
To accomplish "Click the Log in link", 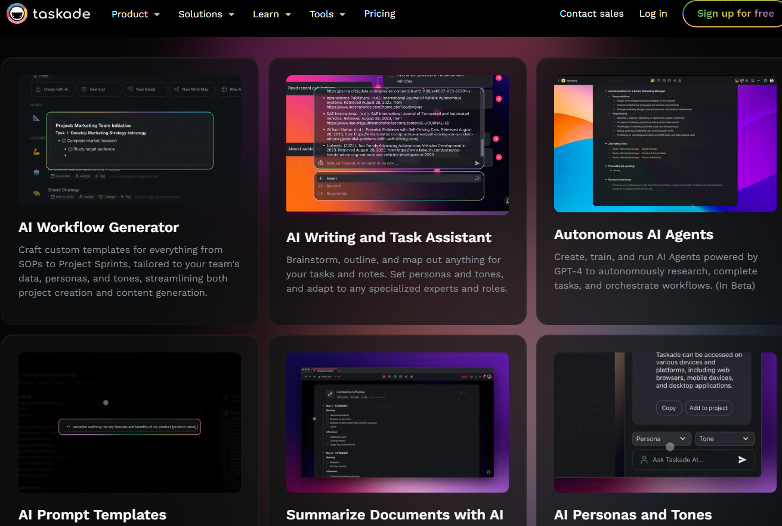I will pyautogui.click(x=653, y=14).
